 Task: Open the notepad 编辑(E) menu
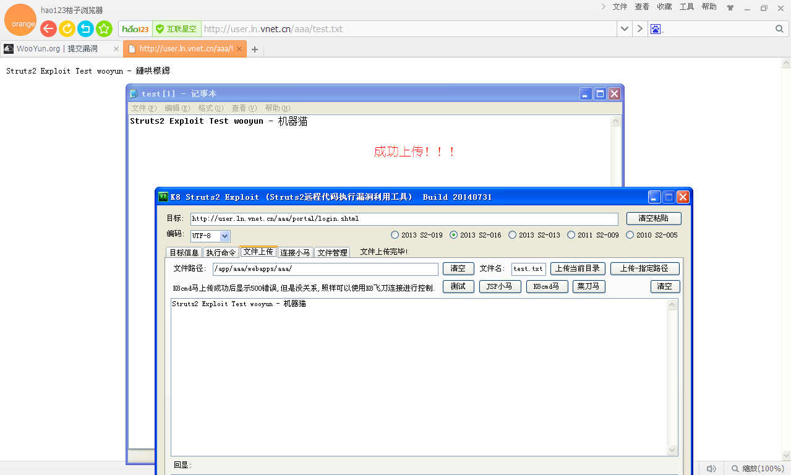pos(177,108)
